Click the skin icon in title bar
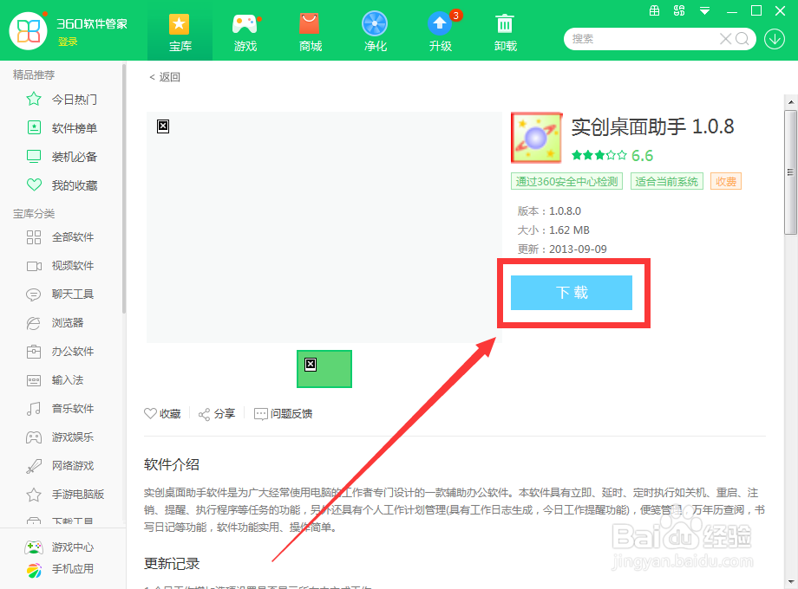The width and height of the screenshot is (798, 589). click(679, 10)
